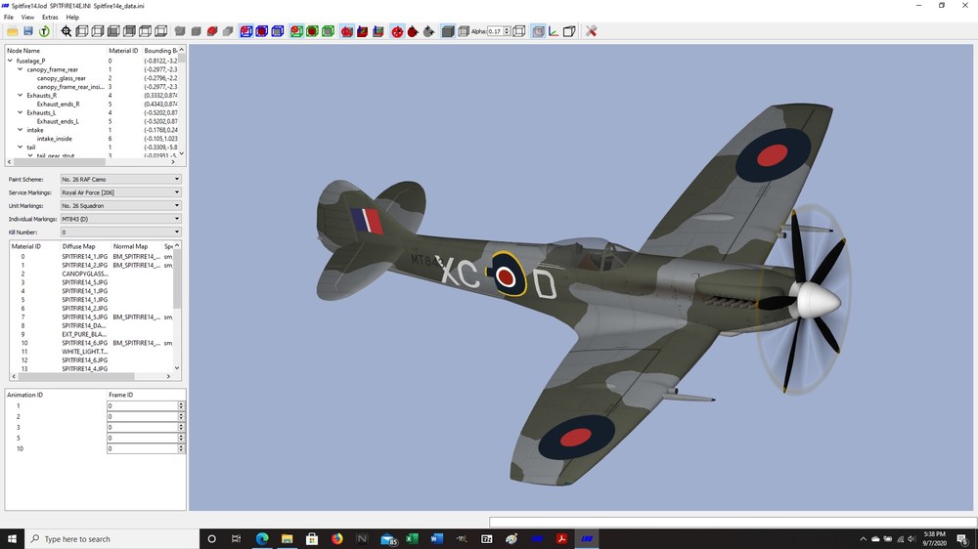Select the intake_inside tree row

point(94,139)
